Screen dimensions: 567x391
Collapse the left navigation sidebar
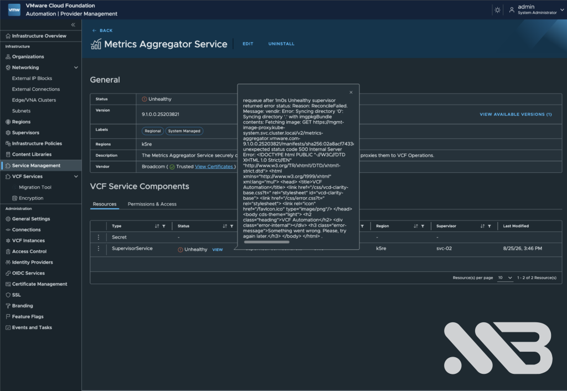(73, 24)
